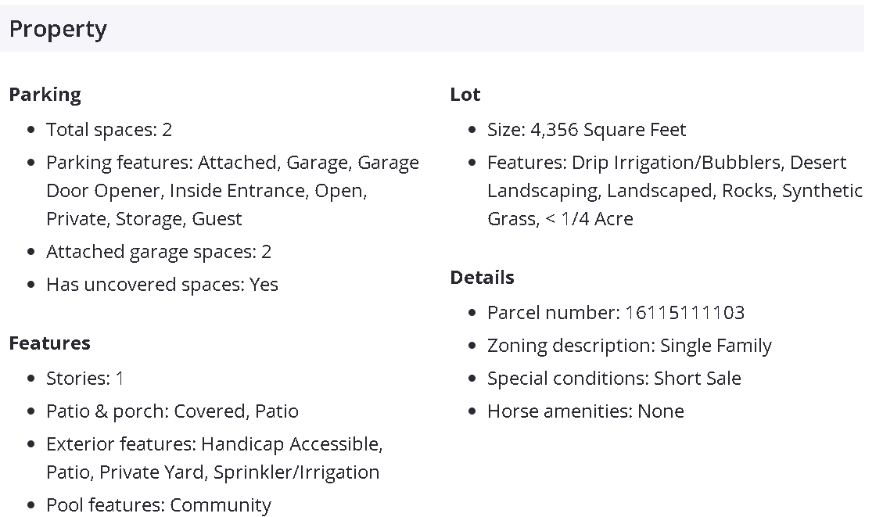Screen dimensions: 883x517
Task: Select the Total spaces: 2 line
Action: tap(109, 130)
